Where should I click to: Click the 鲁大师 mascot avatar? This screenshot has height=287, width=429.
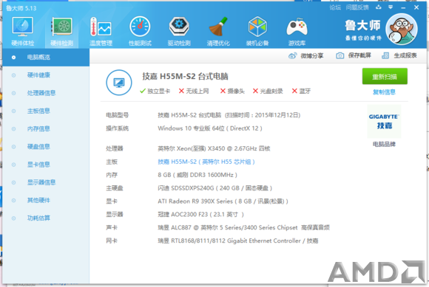click(x=402, y=30)
